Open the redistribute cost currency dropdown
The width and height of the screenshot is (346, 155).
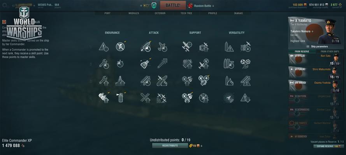[x=202, y=146]
